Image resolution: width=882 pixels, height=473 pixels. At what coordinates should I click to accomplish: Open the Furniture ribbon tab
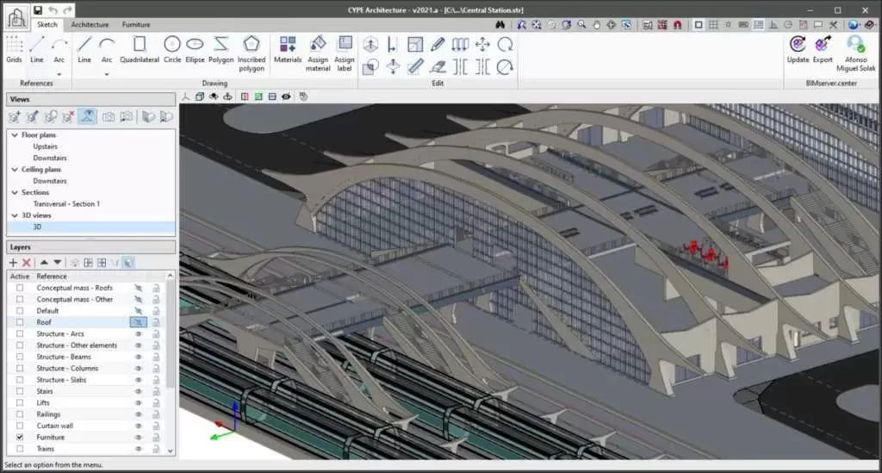click(135, 25)
